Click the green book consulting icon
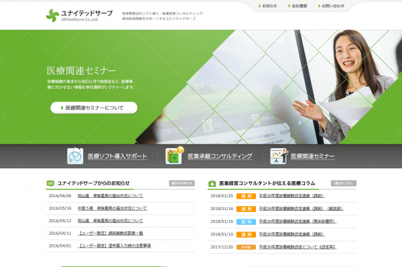Screen dimensions: 402x267 [x=174, y=156]
